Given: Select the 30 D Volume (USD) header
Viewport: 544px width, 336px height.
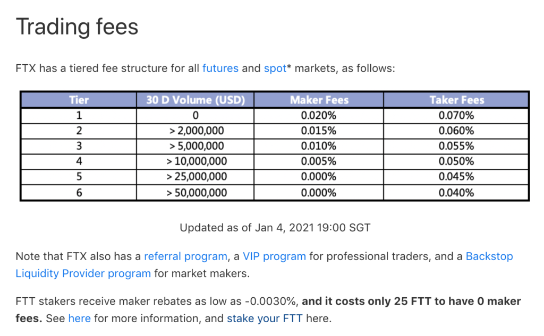Looking at the screenshot, I should [x=195, y=100].
